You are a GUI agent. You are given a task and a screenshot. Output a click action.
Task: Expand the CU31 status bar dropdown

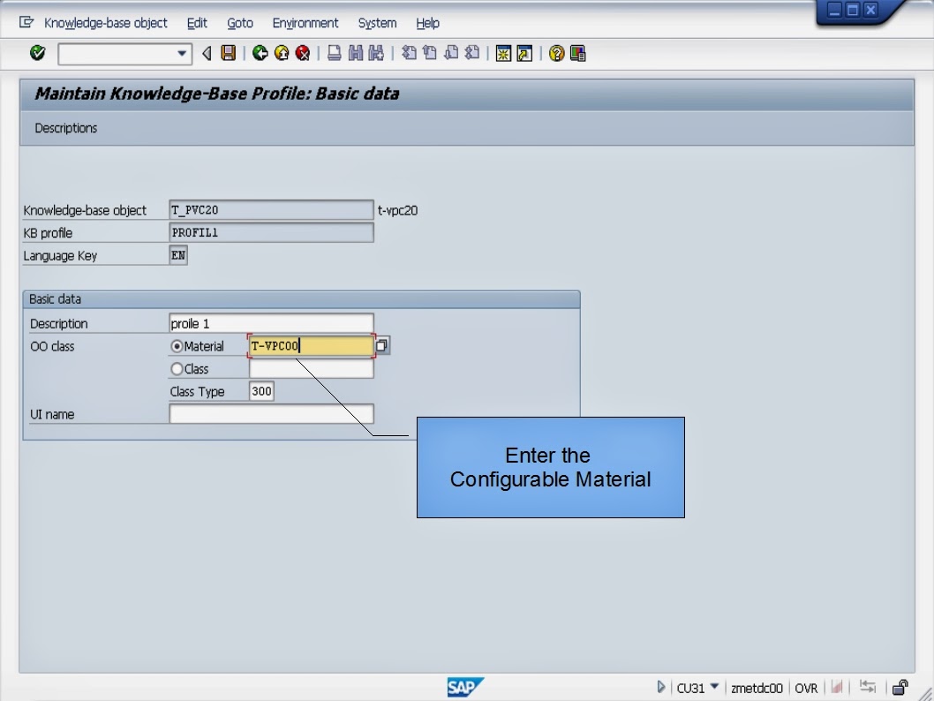[713, 687]
